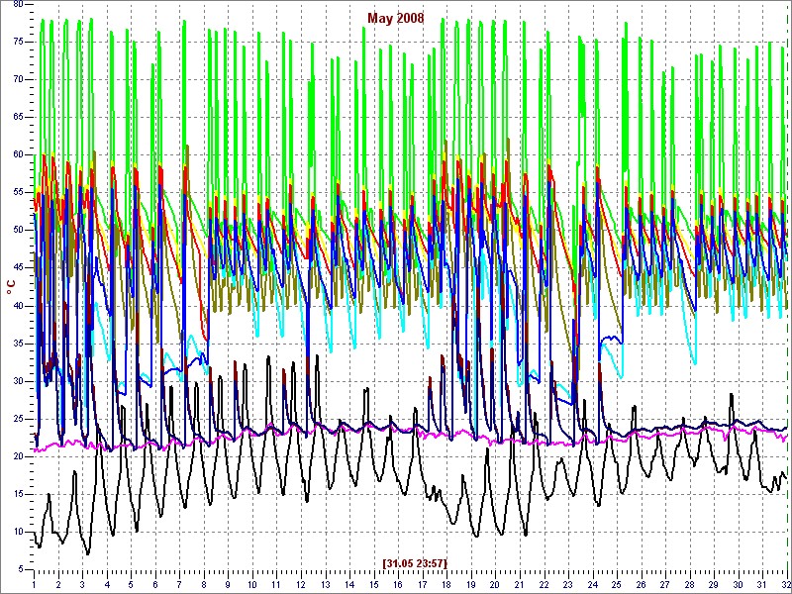Screen dimensions: 792x594
Task: Pick day 24 on the date axis
Action: click(x=591, y=584)
